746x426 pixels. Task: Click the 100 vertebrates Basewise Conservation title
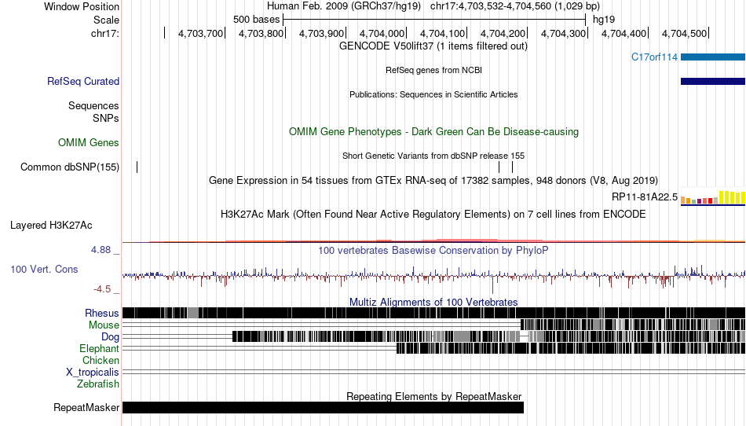(x=433, y=251)
